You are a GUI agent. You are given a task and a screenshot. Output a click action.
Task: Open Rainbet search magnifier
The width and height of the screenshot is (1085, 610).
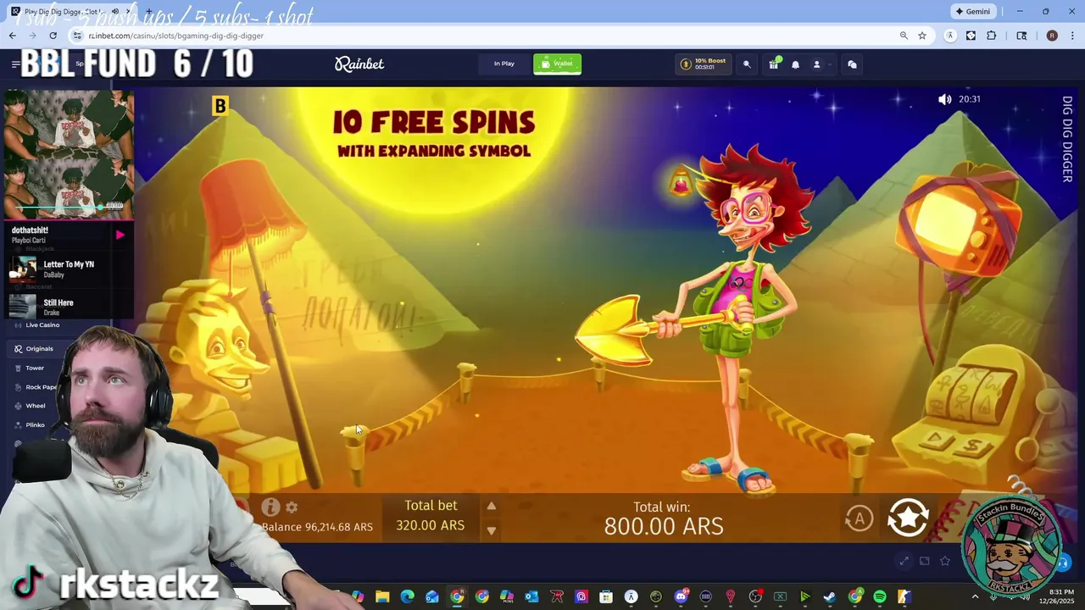(x=747, y=64)
